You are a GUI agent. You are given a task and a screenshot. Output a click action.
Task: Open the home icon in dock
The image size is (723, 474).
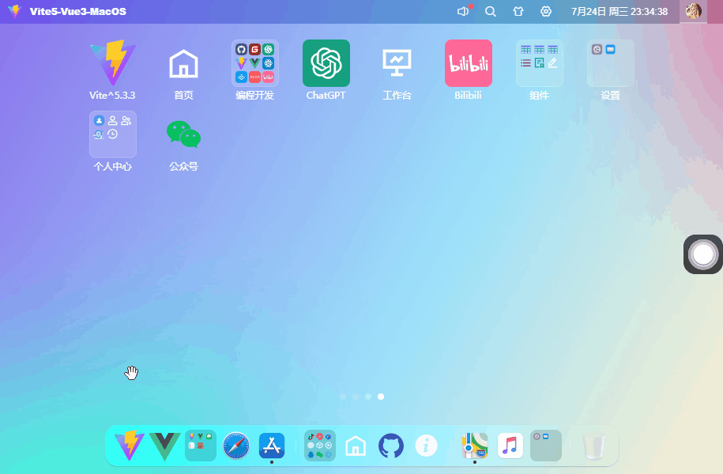pos(356,446)
